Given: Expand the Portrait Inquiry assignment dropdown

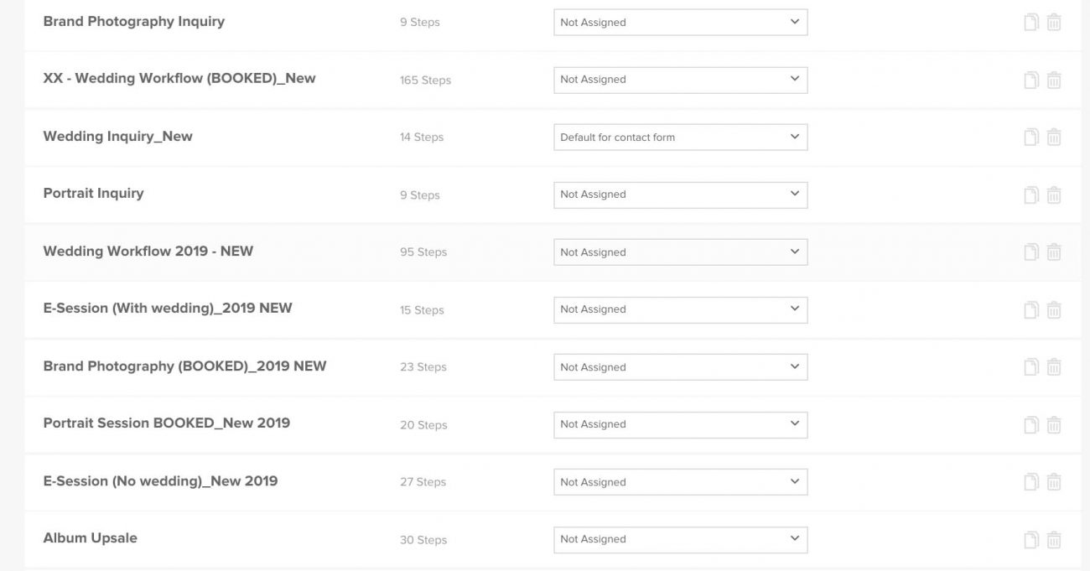Looking at the screenshot, I should [680, 195].
